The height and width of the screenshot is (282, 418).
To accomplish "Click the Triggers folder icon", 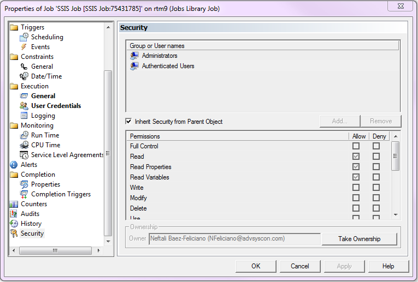I will pyautogui.click(x=14, y=27).
